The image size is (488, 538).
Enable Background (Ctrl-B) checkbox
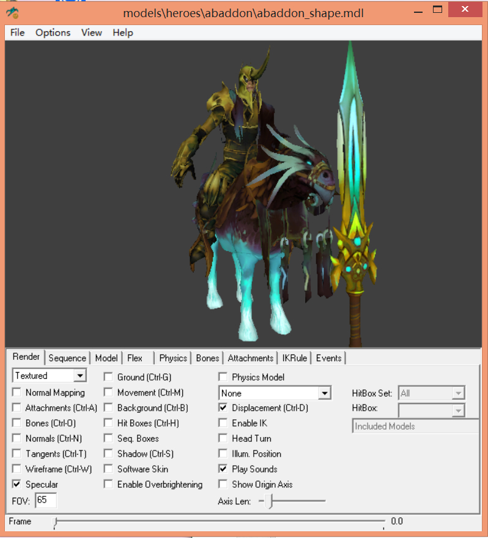(x=108, y=407)
